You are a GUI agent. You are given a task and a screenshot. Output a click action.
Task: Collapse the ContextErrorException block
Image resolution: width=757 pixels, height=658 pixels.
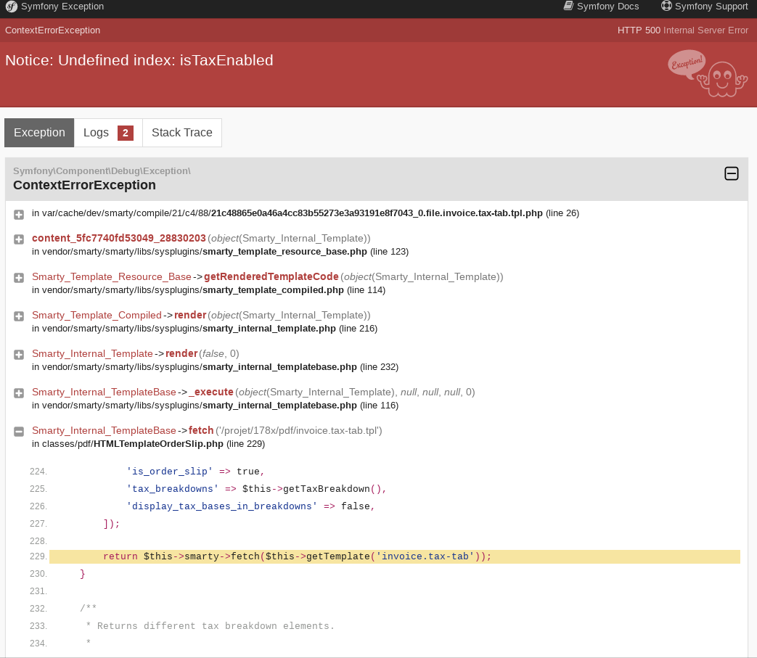[x=732, y=173]
